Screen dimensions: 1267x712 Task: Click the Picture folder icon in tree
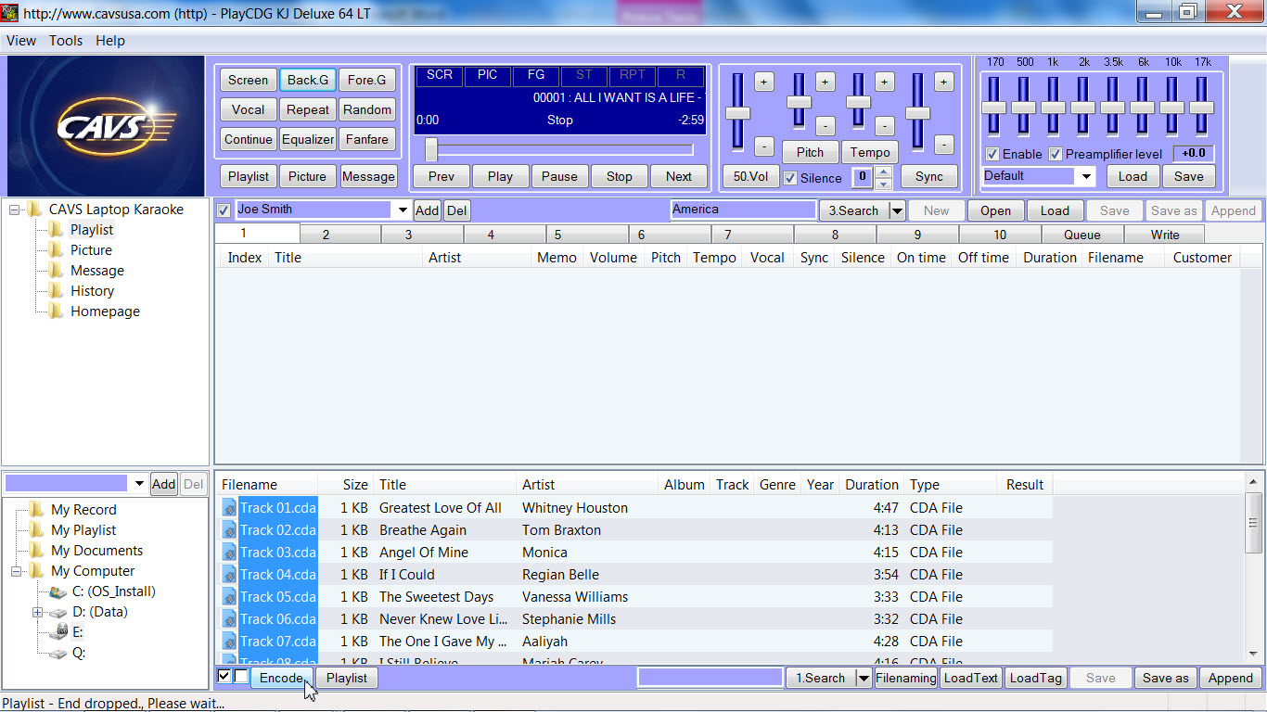[57, 250]
